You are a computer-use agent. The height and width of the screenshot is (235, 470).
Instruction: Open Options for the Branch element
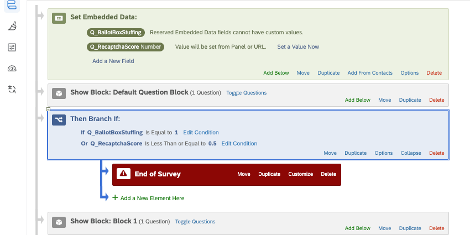(x=383, y=153)
